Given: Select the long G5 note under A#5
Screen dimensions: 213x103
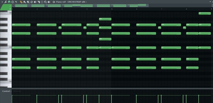Looking at the screenshot, I should (x=105, y=27).
